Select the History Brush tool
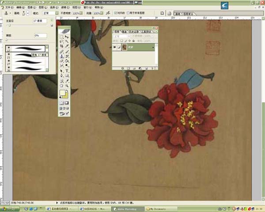Viewport: 265px width, 212px height. pyautogui.click(x=67, y=56)
